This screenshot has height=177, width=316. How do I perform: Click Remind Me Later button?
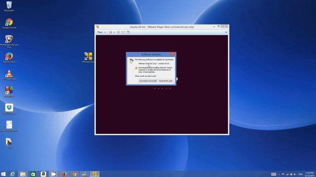coord(166,81)
